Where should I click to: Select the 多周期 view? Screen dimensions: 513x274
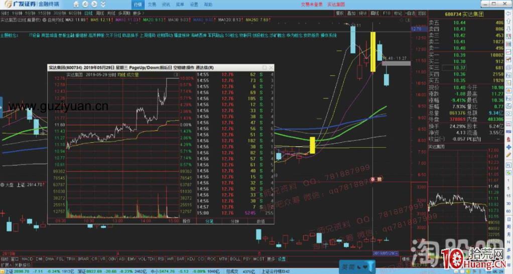[124, 13]
